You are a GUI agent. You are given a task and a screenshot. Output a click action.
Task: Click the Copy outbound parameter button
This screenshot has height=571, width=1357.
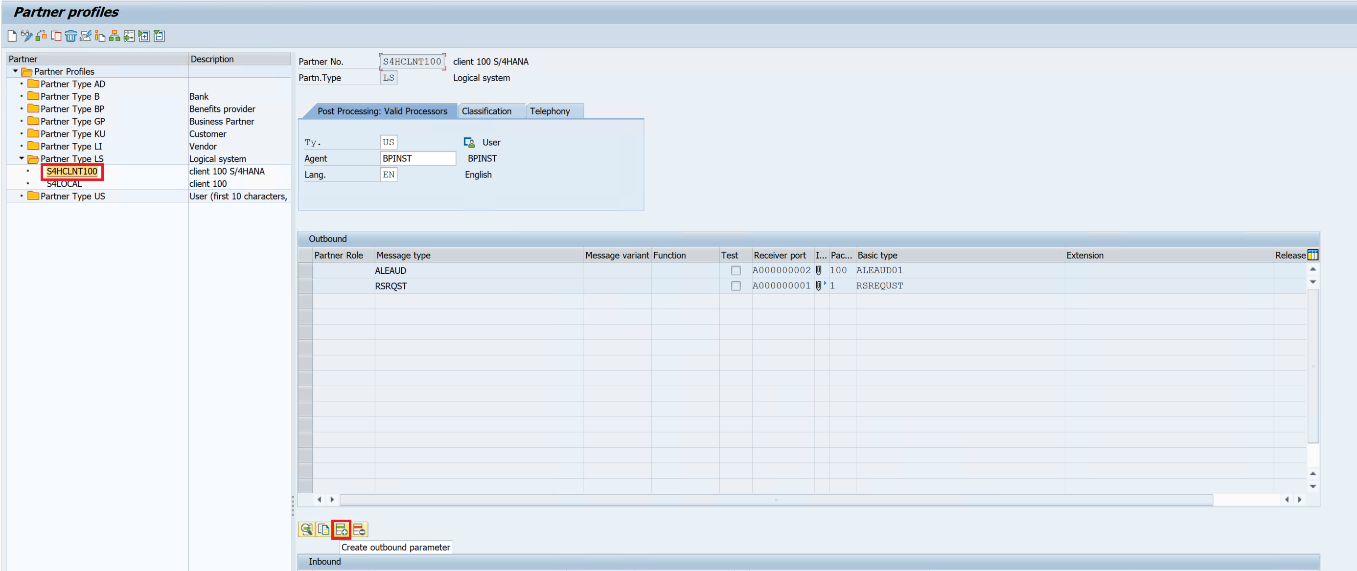323,529
